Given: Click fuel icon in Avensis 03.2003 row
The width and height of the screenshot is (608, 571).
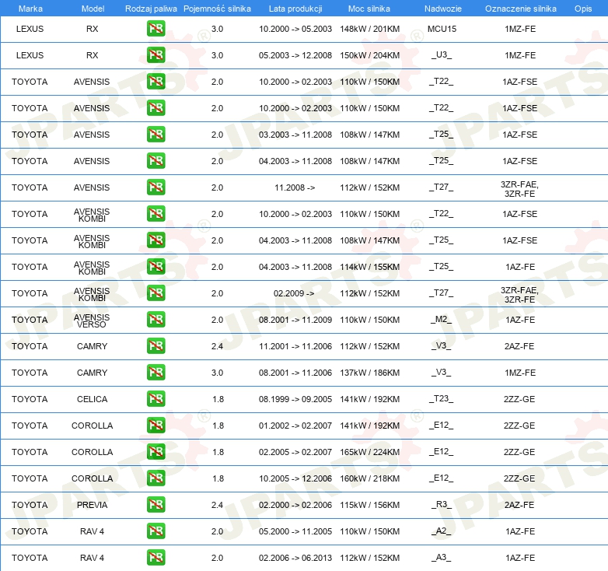Looking at the screenshot, I should tap(155, 135).
